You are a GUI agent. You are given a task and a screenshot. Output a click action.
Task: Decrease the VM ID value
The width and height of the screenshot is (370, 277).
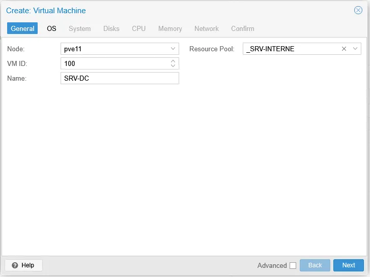173,66
